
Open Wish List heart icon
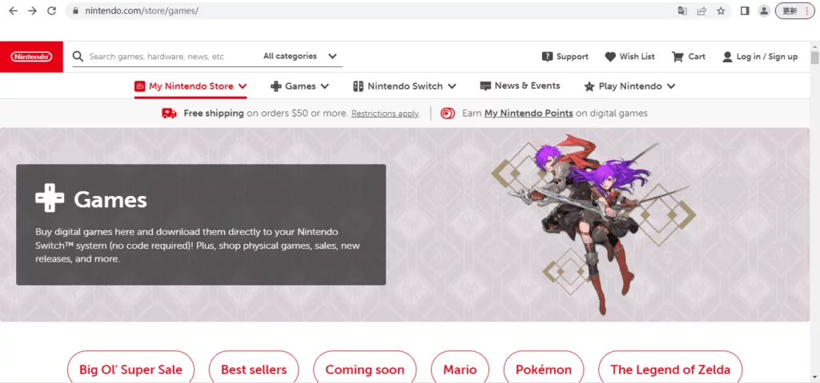pos(610,57)
